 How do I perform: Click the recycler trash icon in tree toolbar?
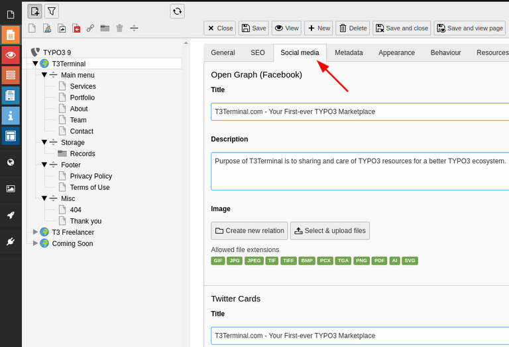tap(119, 28)
